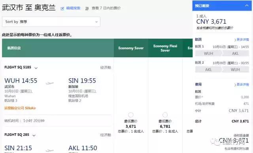Click the airport tax 471 value

246,104
